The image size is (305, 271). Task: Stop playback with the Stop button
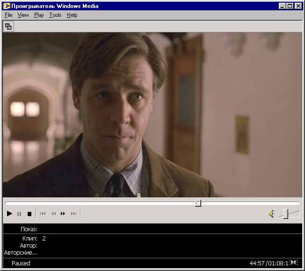[x=29, y=214]
